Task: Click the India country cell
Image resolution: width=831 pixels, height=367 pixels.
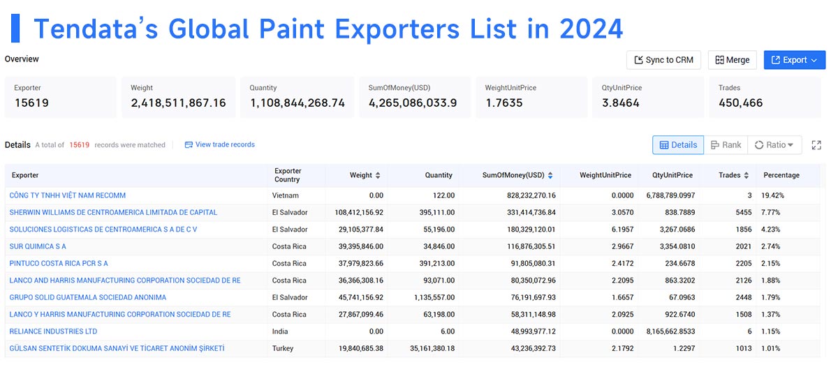Action: 281,331
